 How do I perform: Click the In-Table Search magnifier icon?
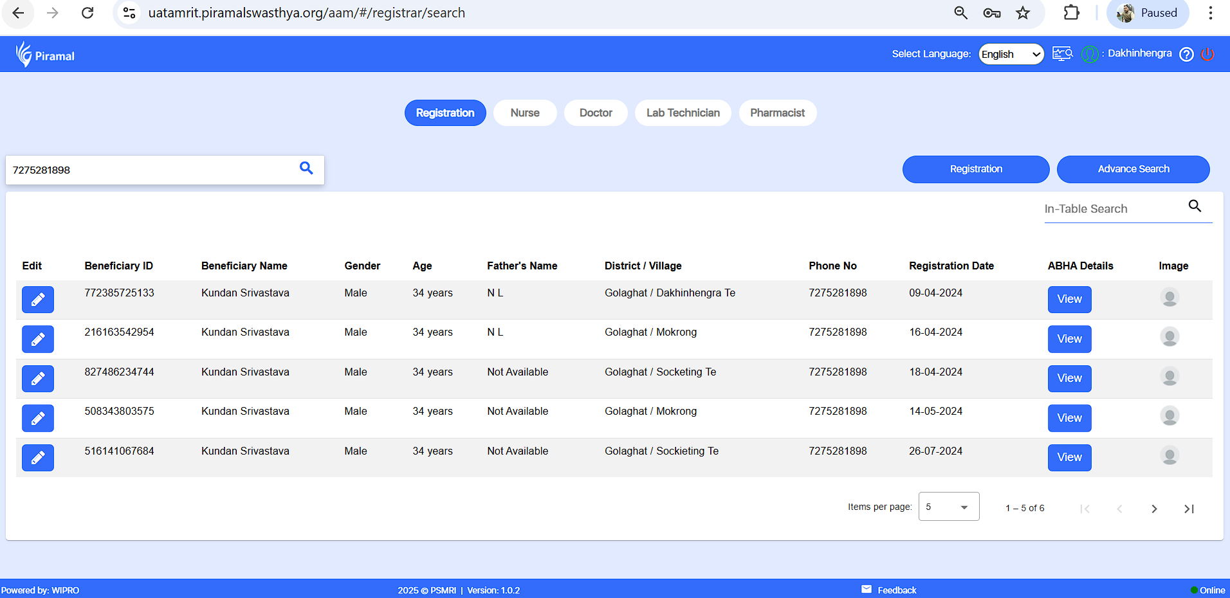pos(1195,206)
